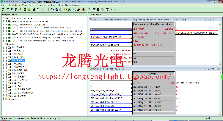Click the New program toolbar icon
The height and width of the screenshot is (121, 223).
pyautogui.click(x=8, y=9)
